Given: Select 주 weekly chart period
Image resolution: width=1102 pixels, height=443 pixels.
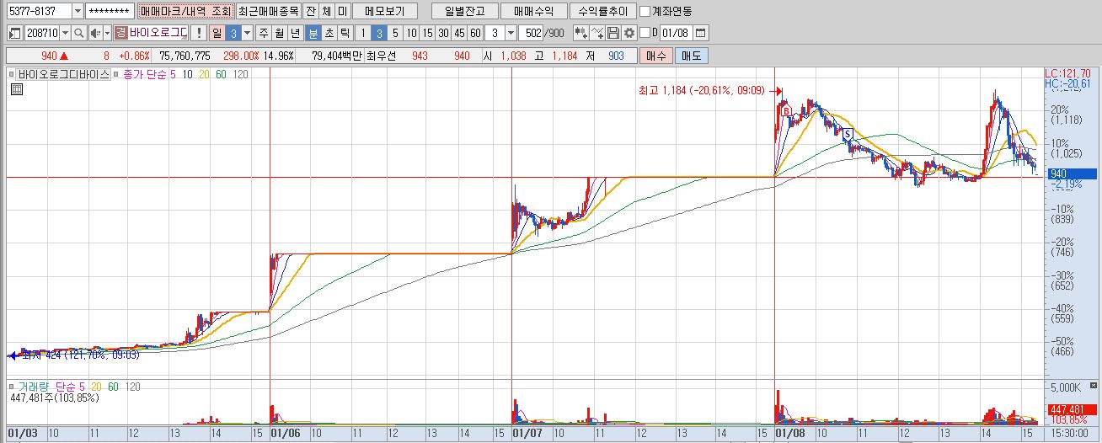Looking at the screenshot, I should point(264,33).
